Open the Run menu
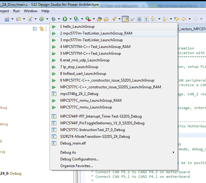 tap(16, 11)
